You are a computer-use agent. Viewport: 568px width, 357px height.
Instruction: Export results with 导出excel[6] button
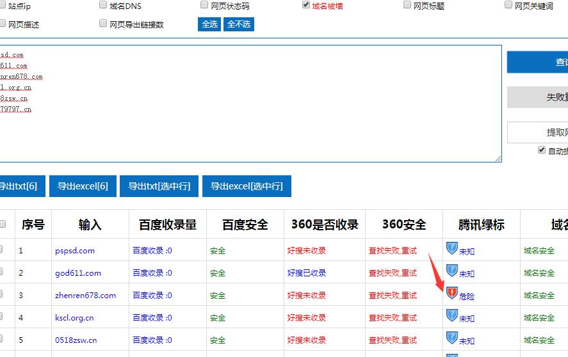[83, 186]
